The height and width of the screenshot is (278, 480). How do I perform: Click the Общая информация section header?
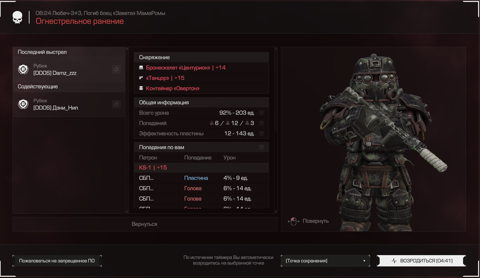click(202, 102)
